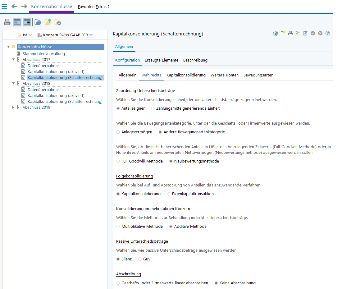
Task: Open the clock history log icon
Action: point(298,33)
